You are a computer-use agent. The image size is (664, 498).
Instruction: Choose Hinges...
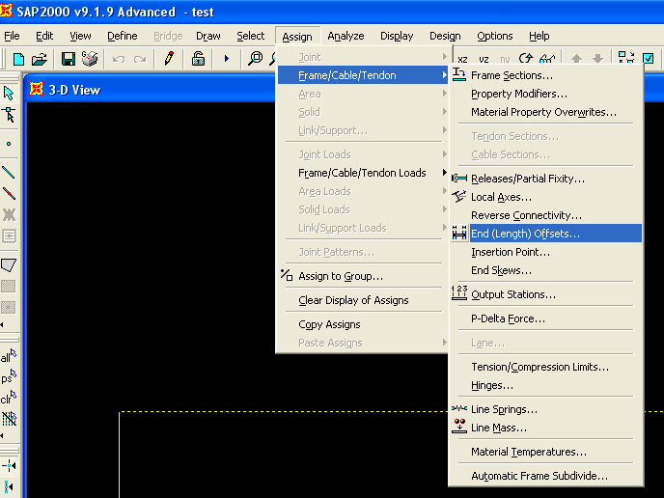coord(546,385)
